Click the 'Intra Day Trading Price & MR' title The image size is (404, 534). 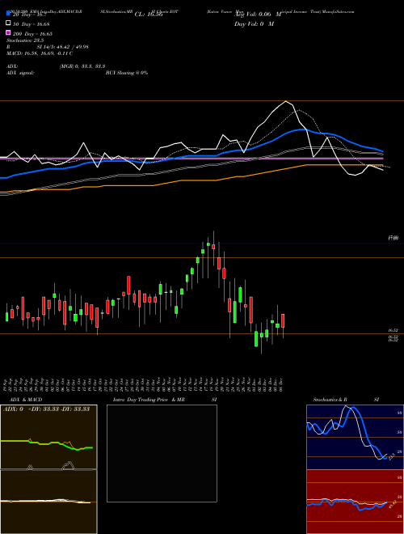(149, 400)
